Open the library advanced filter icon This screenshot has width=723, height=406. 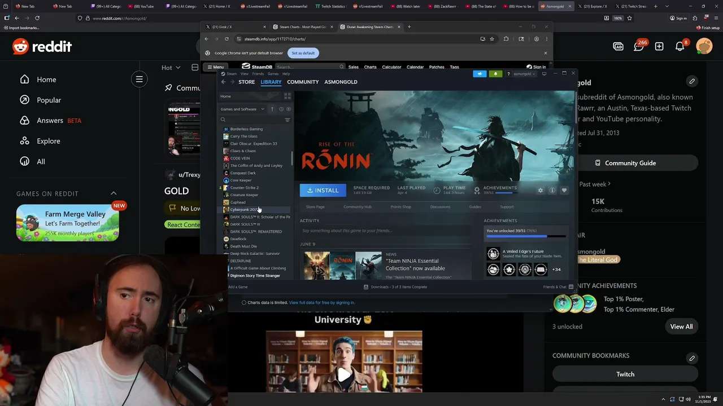point(287,120)
